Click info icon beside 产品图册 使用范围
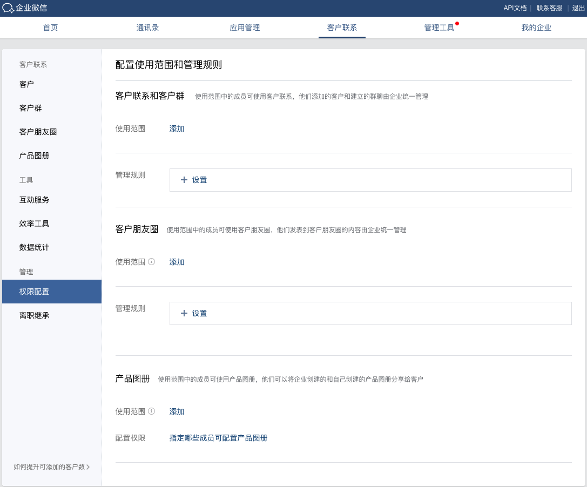 click(152, 411)
